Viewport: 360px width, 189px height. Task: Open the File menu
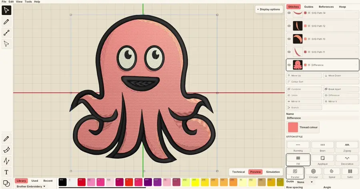(4, 2)
